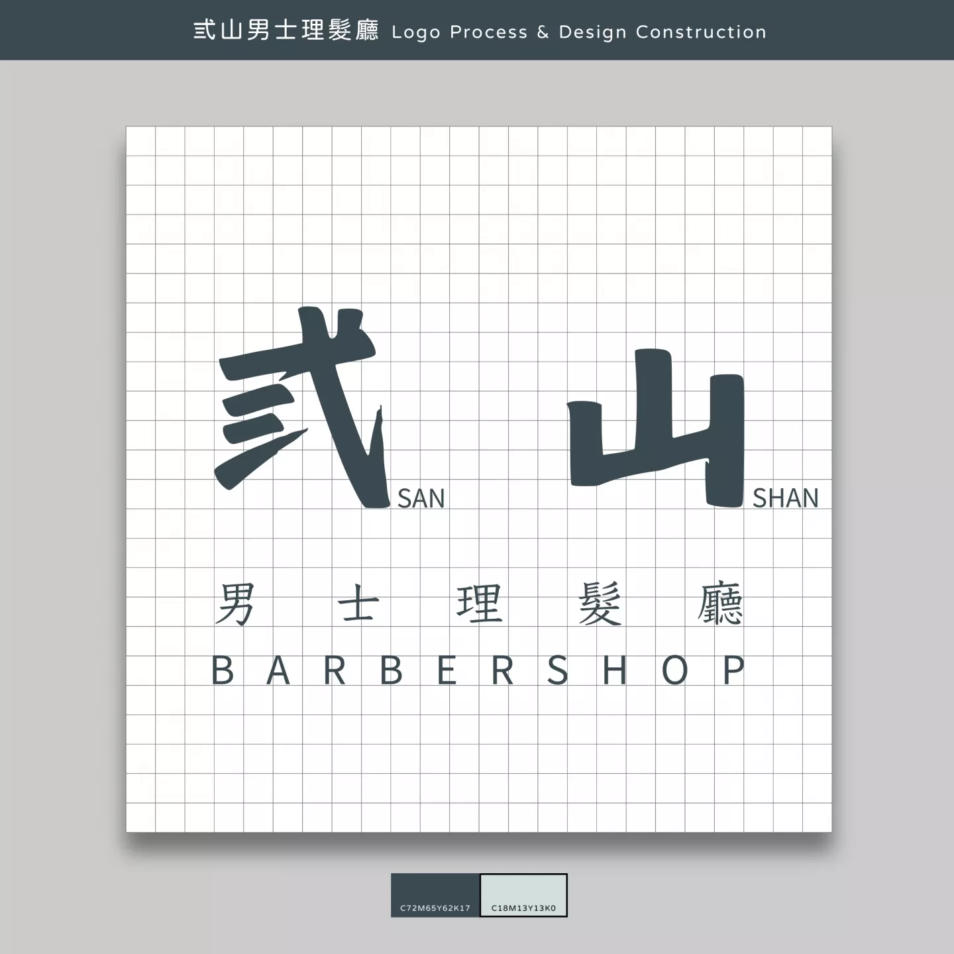
Task: Click "Logo Process & Design Construction" header text
Action: click(x=579, y=32)
